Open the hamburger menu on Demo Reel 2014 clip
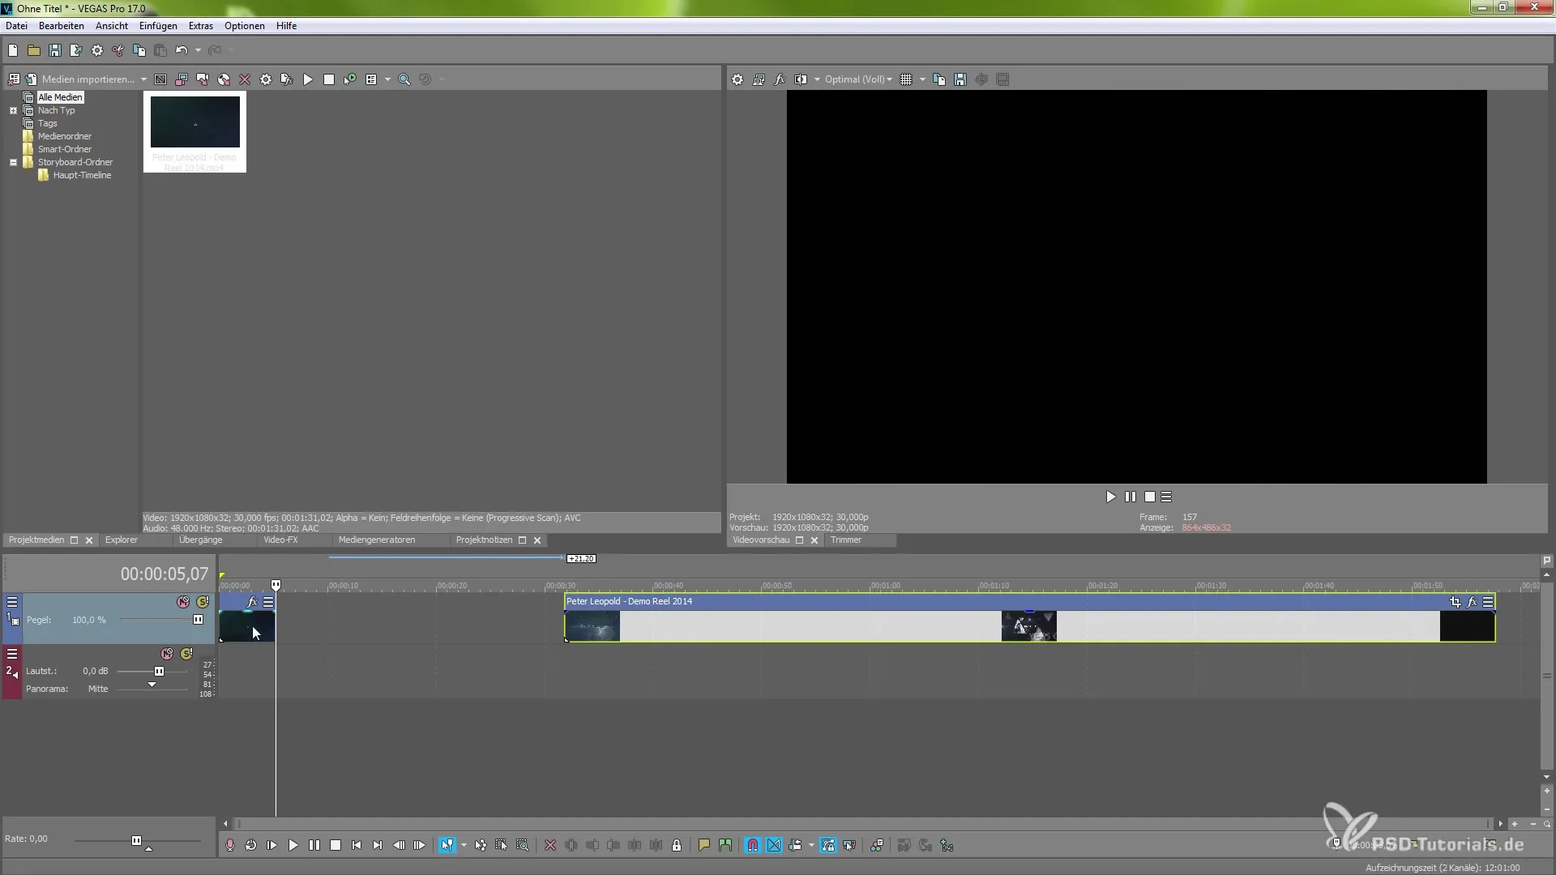The image size is (1556, 875). [x=1488, y=601]
